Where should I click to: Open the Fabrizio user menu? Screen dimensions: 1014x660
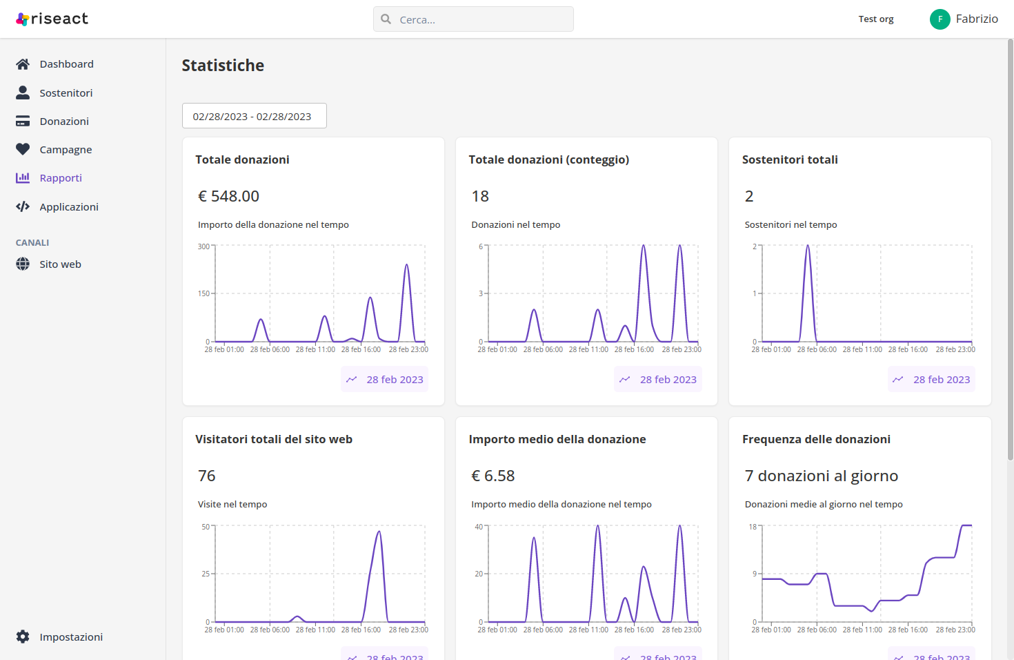point(964,19)
